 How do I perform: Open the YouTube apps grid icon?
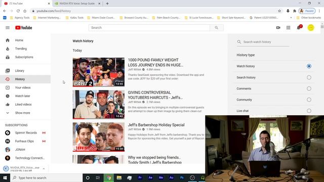[288, 28]
